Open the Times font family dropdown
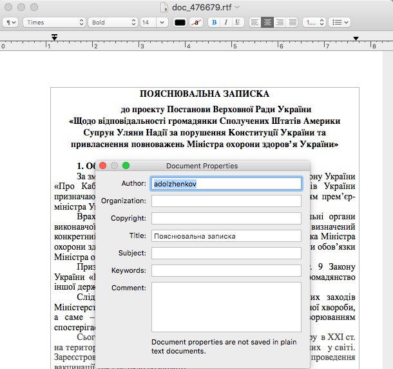393x369 pixels. 53,22
